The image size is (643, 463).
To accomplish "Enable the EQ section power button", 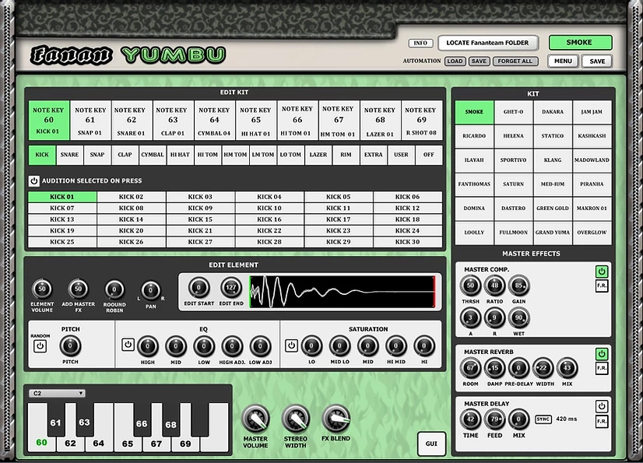I will (x=128, y=345).
